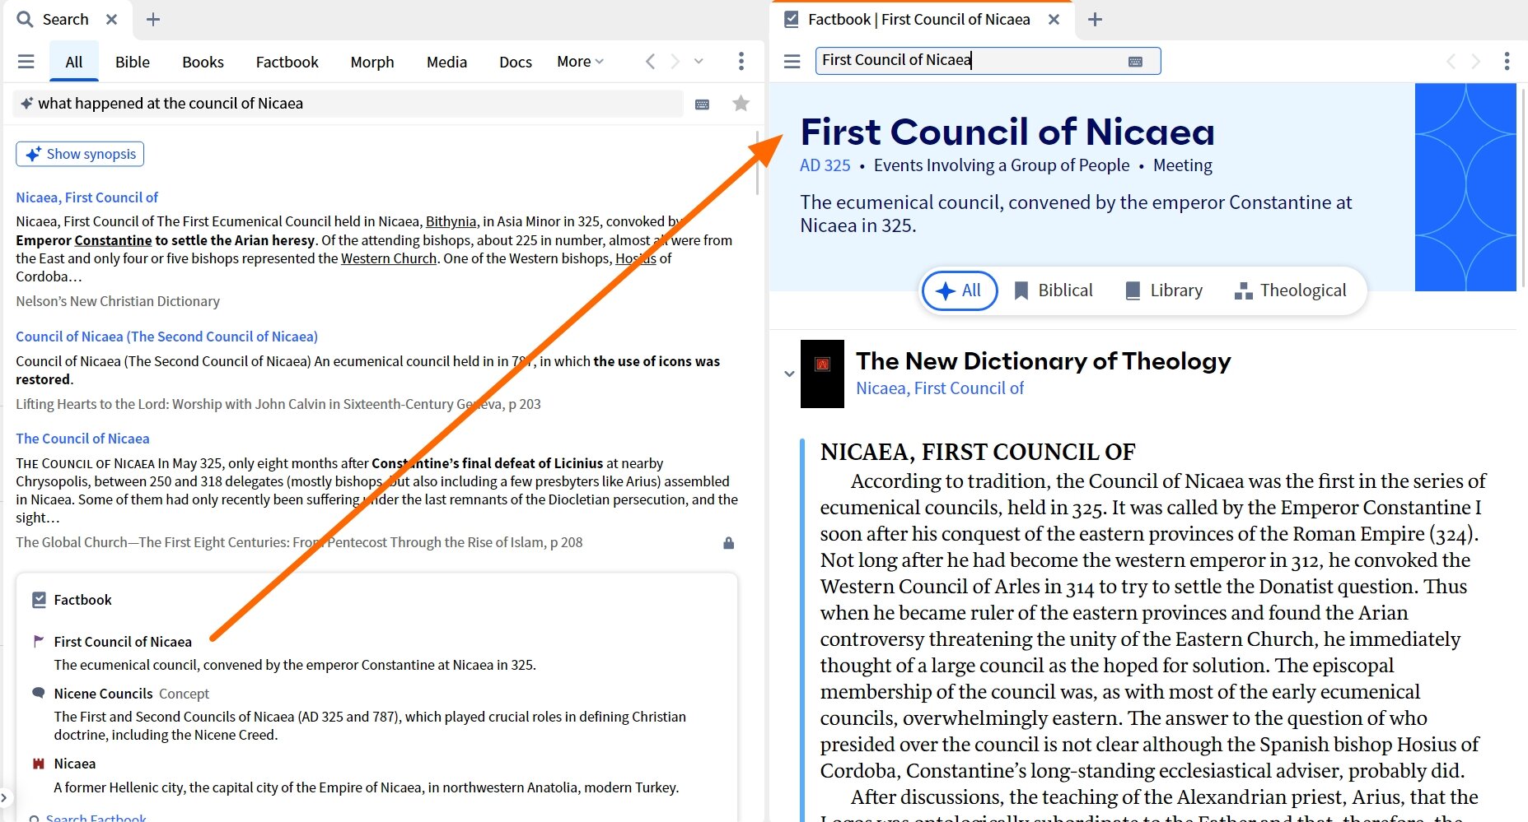Viewport: 1528px width, 822px height.
Task: Go forward in Search panel history
Action: coord(675,62)
